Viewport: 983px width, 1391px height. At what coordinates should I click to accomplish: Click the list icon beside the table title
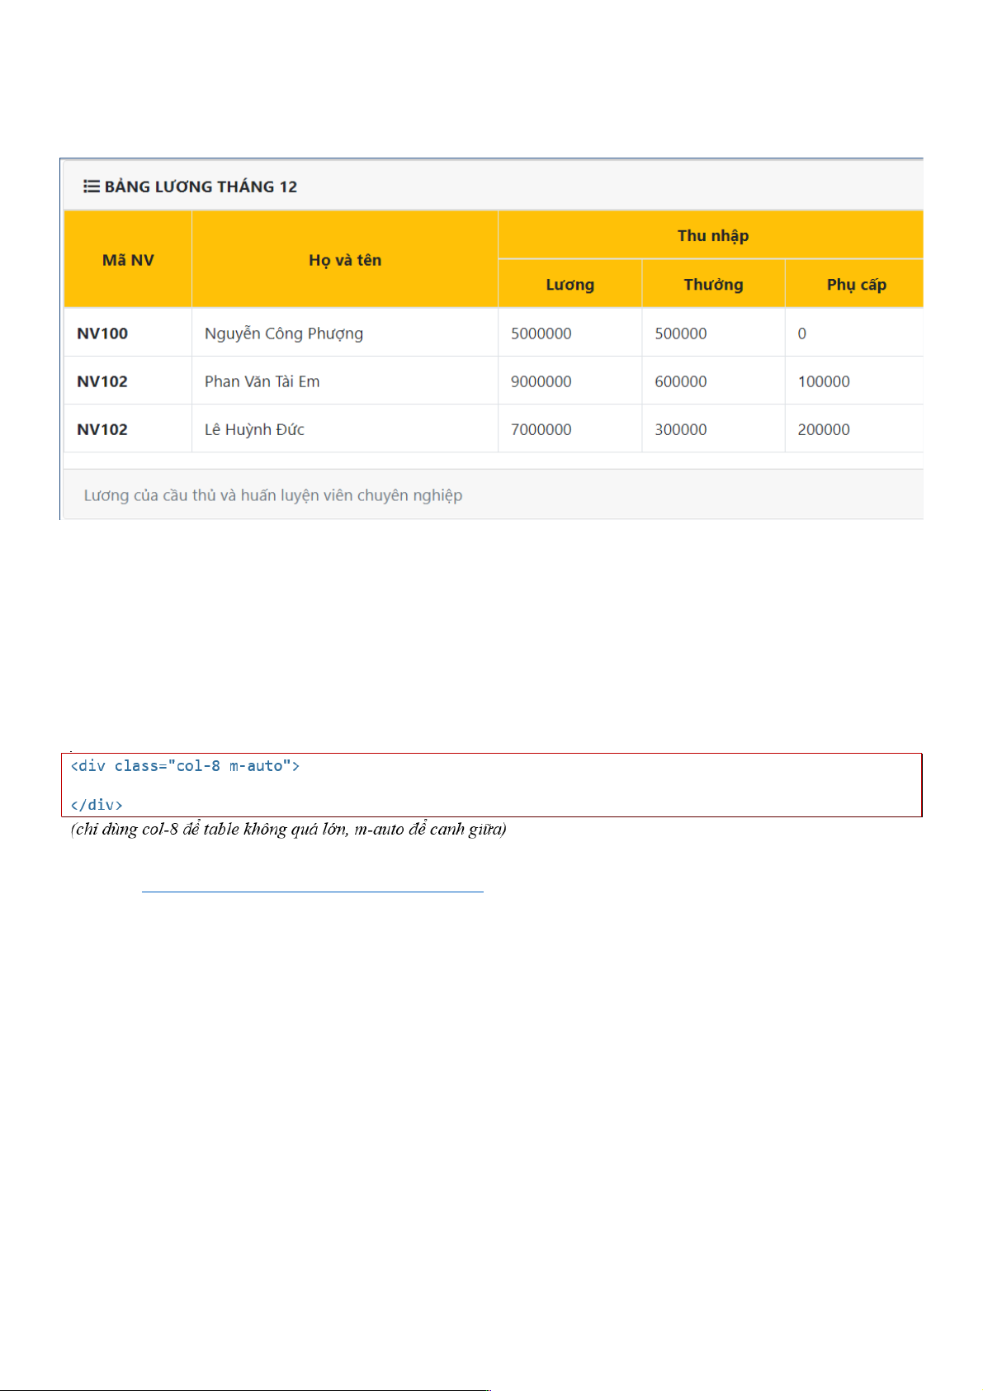tap(92, 187)
